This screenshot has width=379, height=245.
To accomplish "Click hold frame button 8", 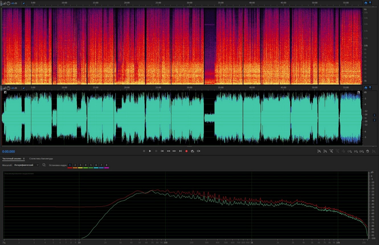I will click(x=107, y=165).
